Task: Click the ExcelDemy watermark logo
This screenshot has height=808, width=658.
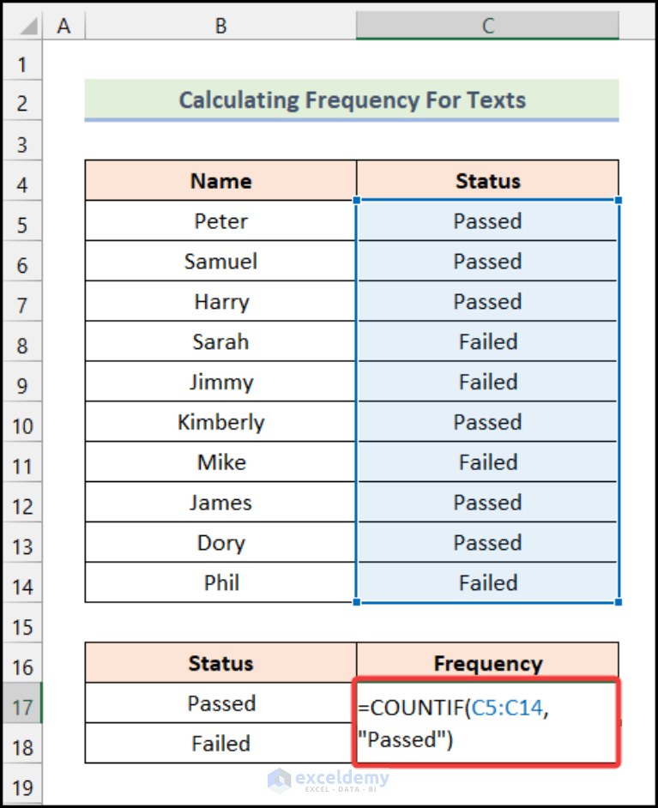Action: [x=330, y=781]
